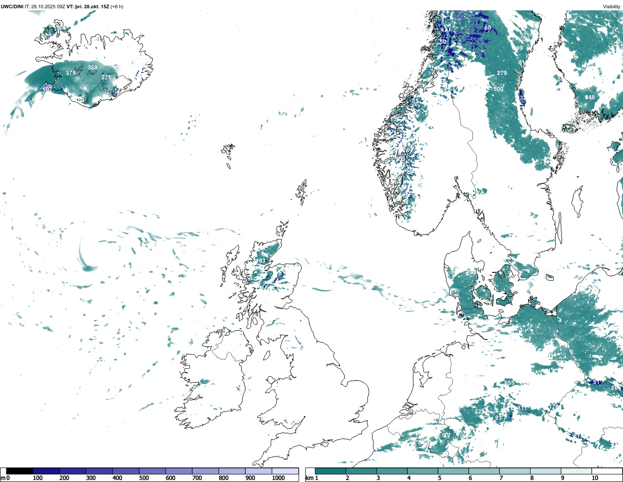The image size is (623, 482).
Task: Click the '368' value over Iceland
Action: 92,68
